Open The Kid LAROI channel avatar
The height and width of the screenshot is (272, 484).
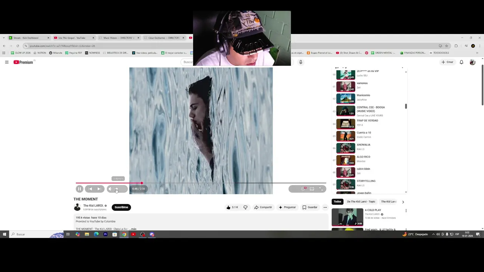(77, 207)
